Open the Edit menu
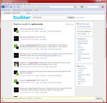Viewport: 107px width, 103px height. [6, 4]
